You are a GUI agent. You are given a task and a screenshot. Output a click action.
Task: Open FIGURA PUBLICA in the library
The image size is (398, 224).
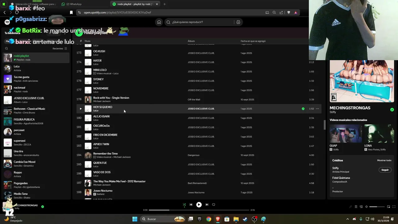[36, 121]
